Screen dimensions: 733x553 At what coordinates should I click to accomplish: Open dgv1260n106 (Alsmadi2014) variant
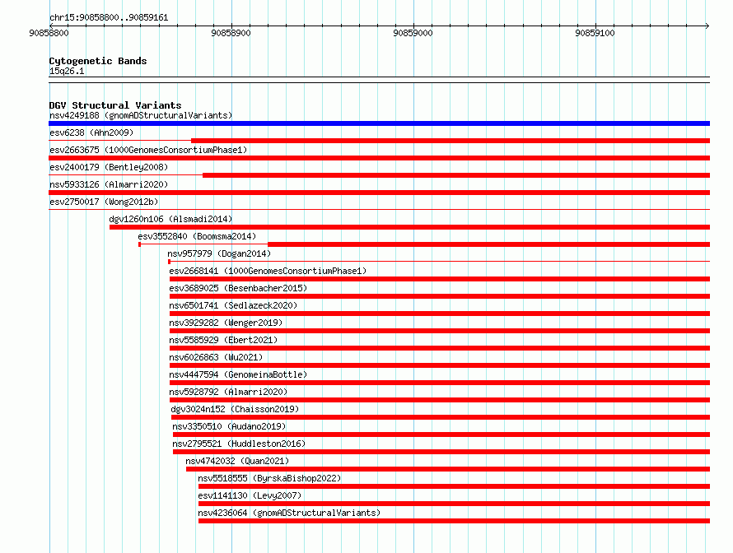pos(170,219)
